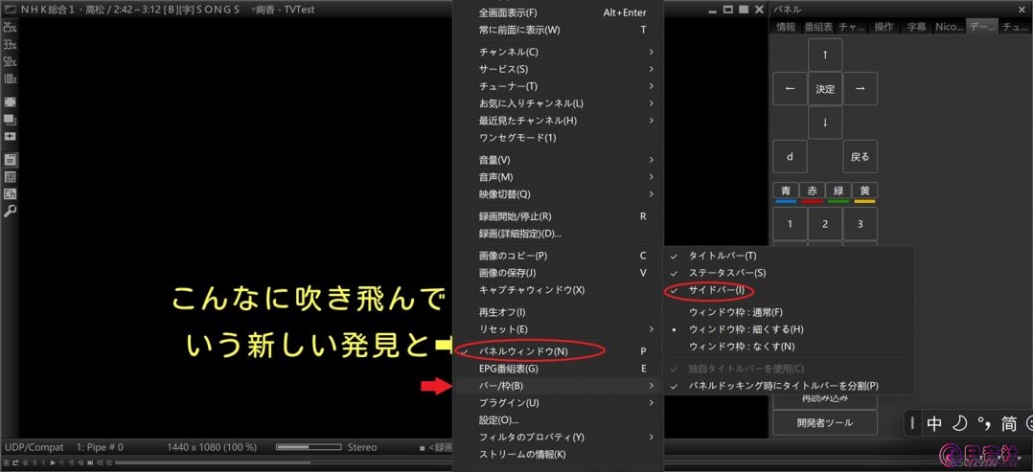
Task: Click the yellow 黄 color button
Action: pyautogui.click(x=864, y=192)
